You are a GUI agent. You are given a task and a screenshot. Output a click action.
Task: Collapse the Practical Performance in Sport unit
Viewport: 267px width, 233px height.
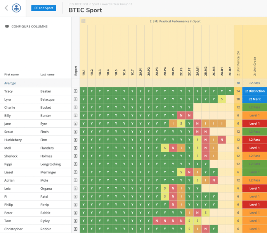pyautogui.click(x=83, y=21)
